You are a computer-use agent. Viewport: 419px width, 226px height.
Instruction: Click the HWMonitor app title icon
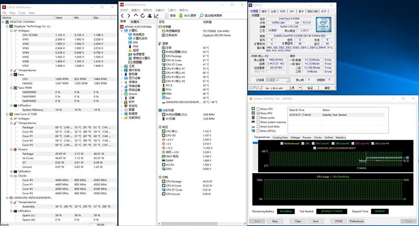[4, 7]
